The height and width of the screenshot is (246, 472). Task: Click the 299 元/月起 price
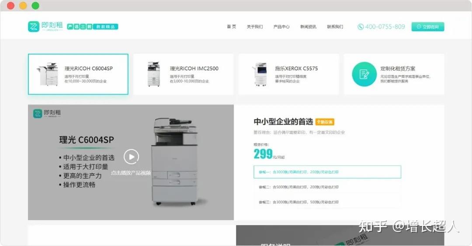point(269,154)
